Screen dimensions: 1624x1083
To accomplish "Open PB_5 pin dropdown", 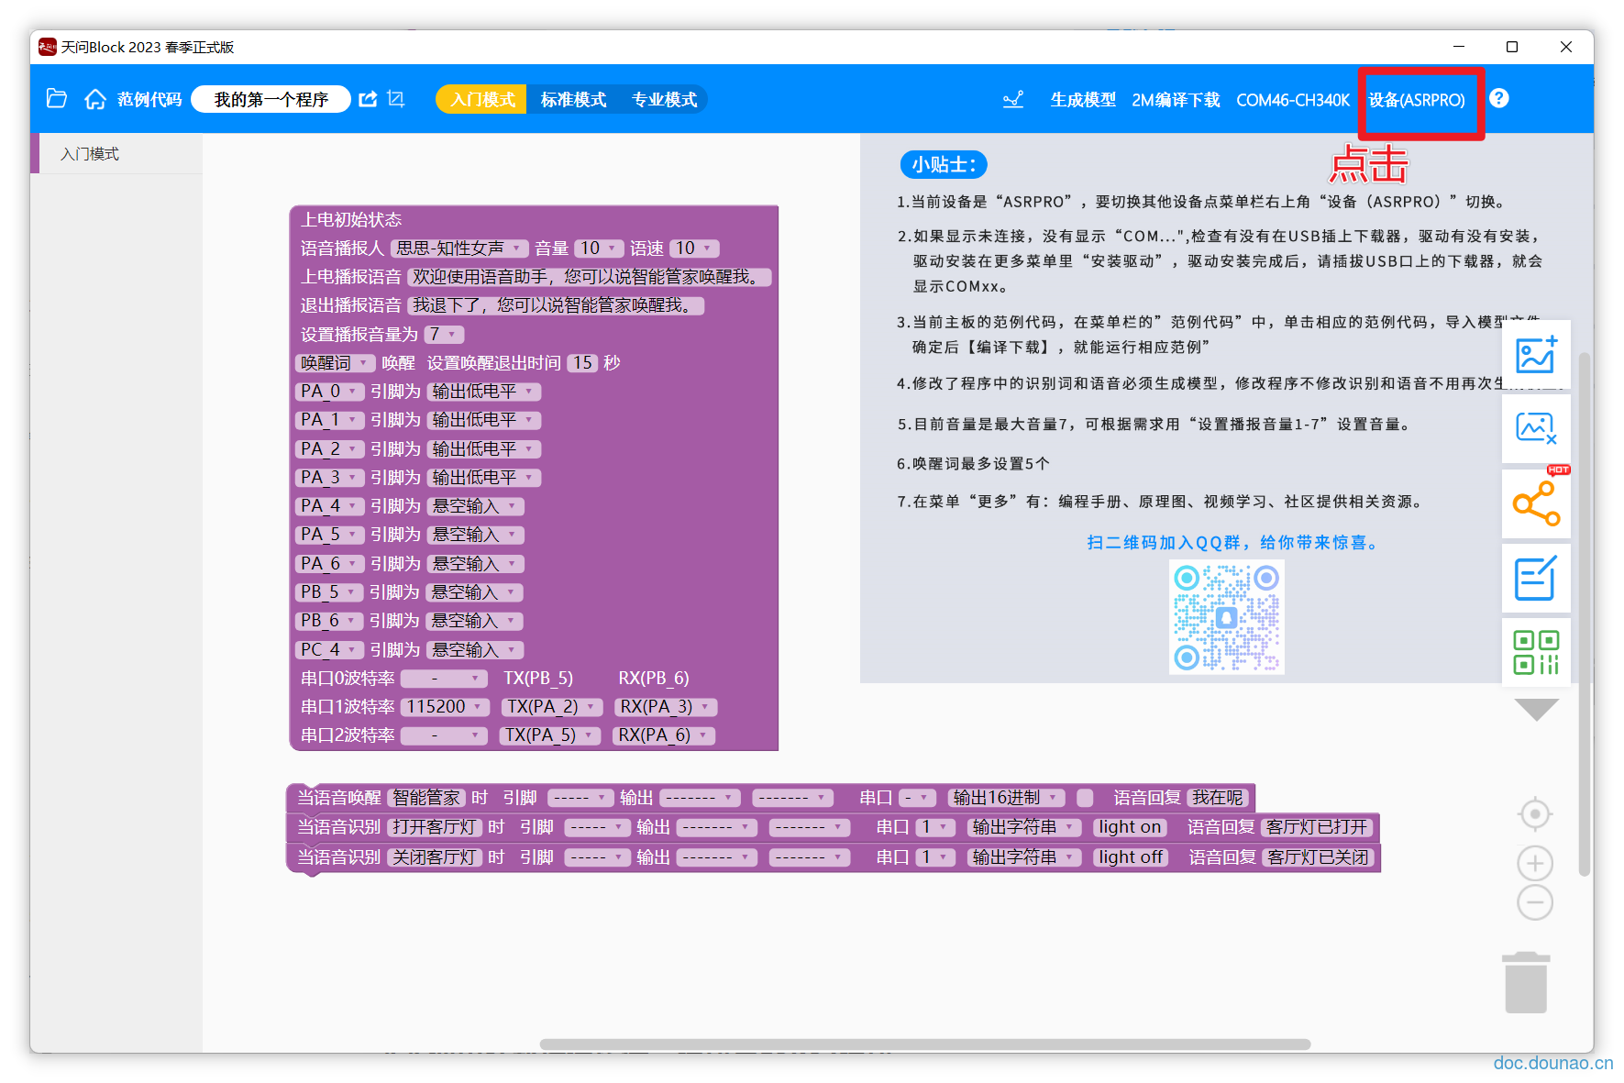I will click(328, 592).
